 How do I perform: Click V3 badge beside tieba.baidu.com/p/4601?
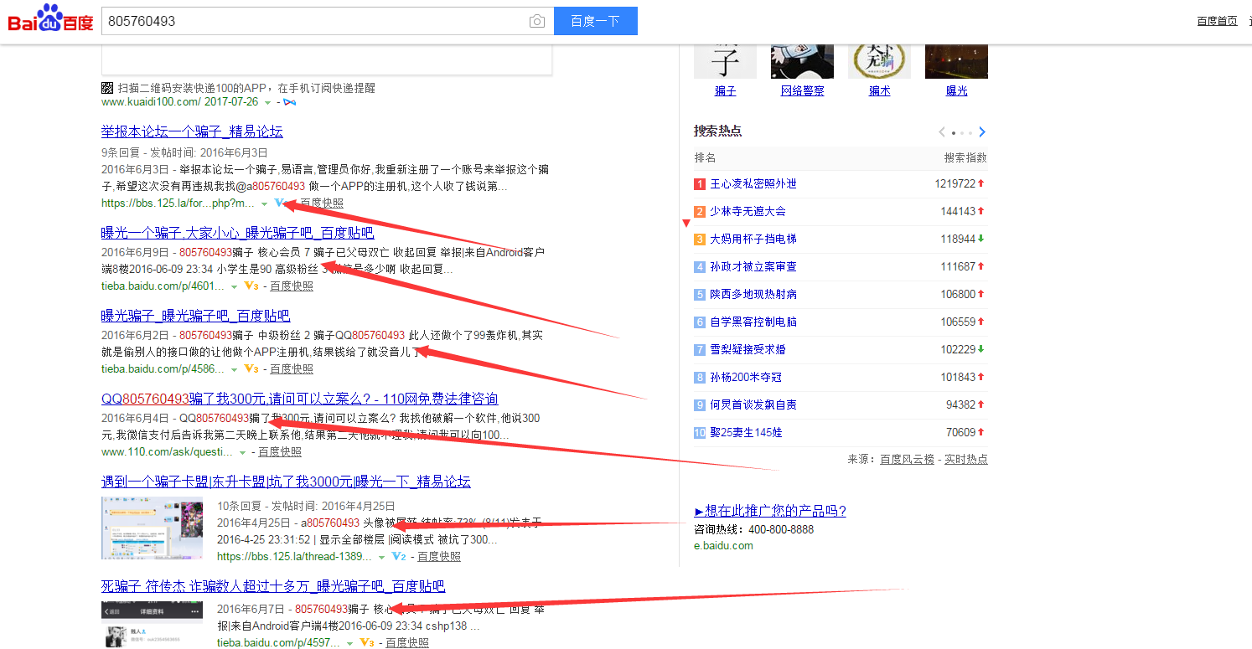[251, 286]
